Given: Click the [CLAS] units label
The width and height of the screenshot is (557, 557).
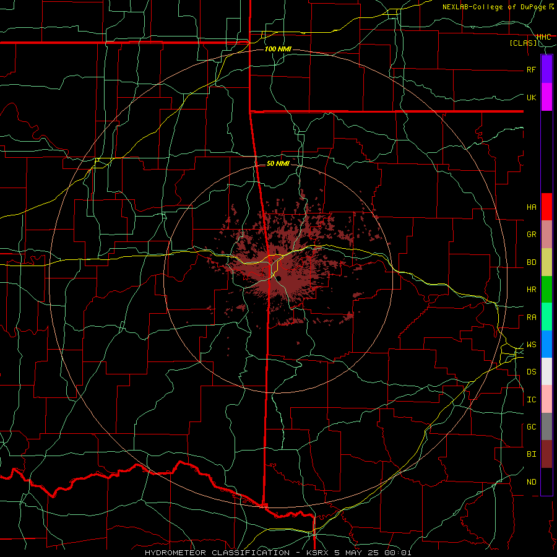Looking at the screenshot, I should (x=524, y=43).
